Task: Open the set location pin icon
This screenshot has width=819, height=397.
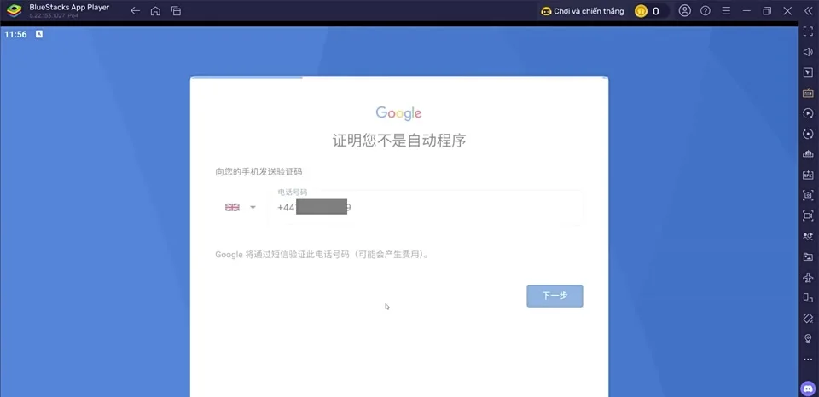Action: click(808, 338)
